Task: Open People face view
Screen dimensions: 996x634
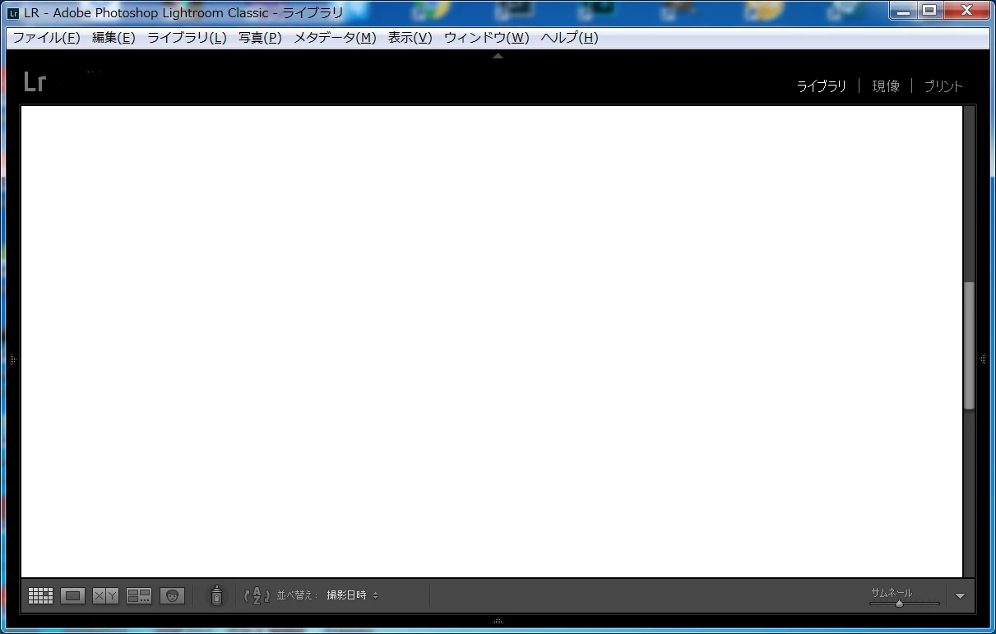Action: pyautogui.click(x=172, y=596)
